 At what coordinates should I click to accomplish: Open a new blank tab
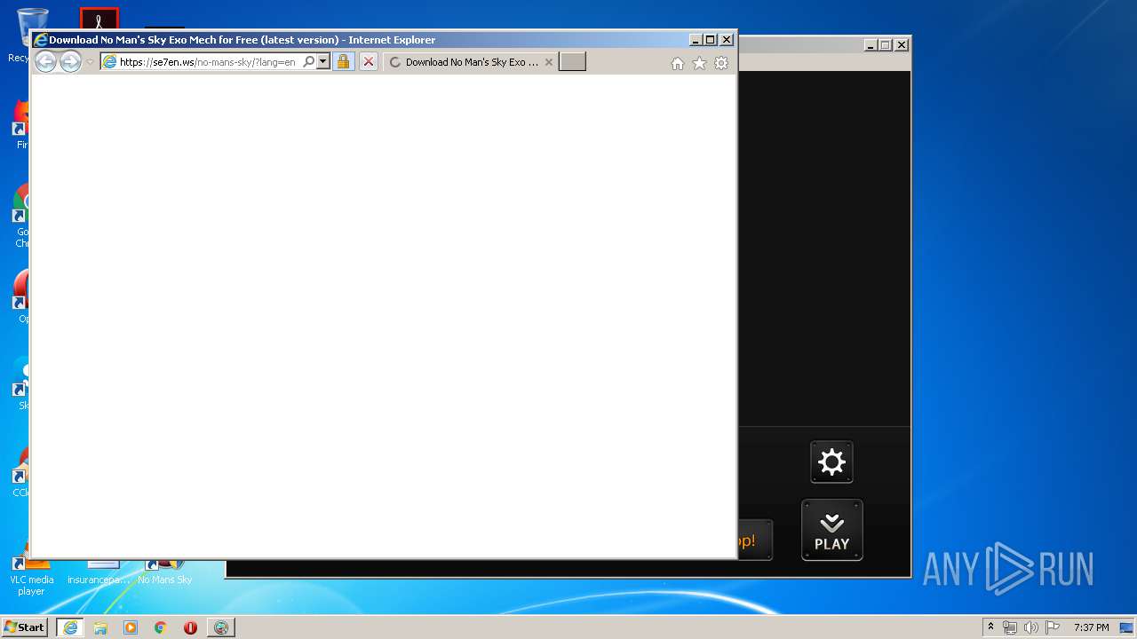point(572,61)
